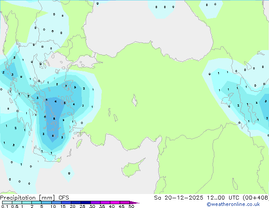Click the purple arrow tip ending the legend

tap(134, 202)
